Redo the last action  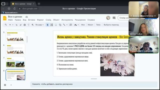click(20, 25)
